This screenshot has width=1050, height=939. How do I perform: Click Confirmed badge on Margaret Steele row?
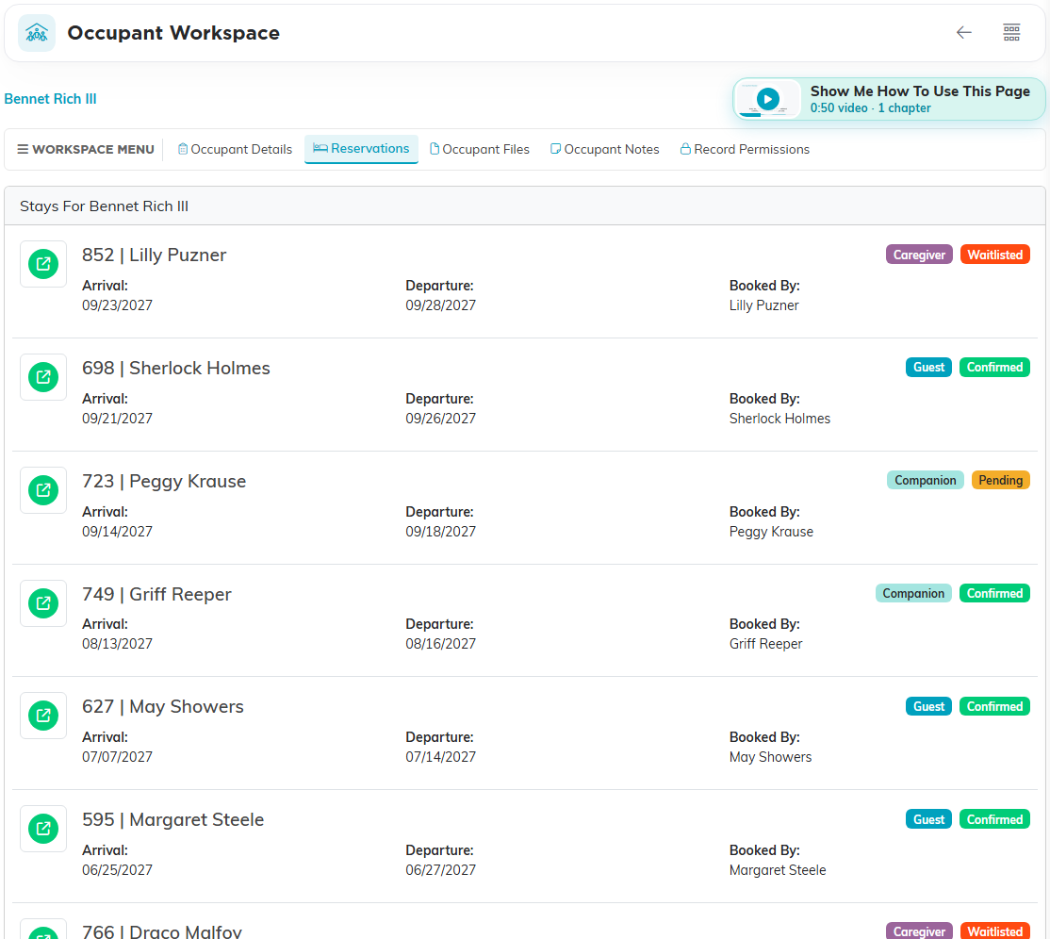(994, 820)
